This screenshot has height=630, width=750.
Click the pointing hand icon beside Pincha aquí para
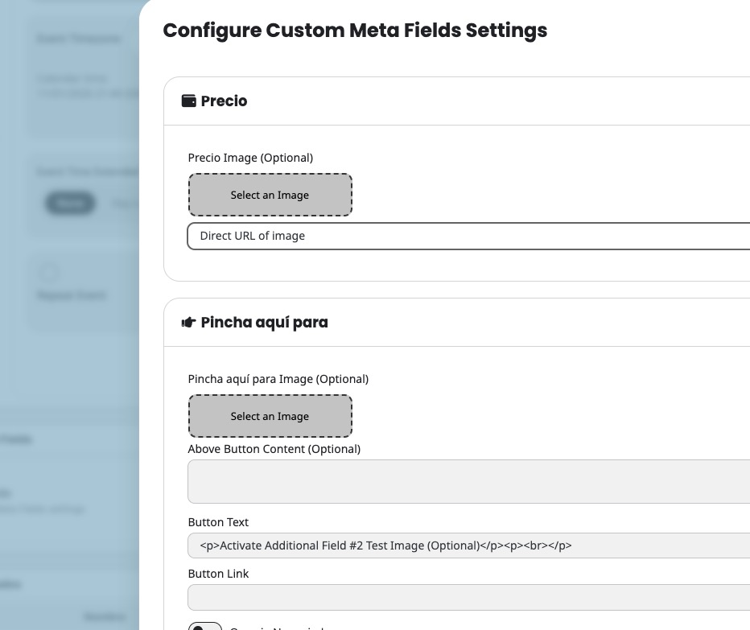tap(189, 323)
